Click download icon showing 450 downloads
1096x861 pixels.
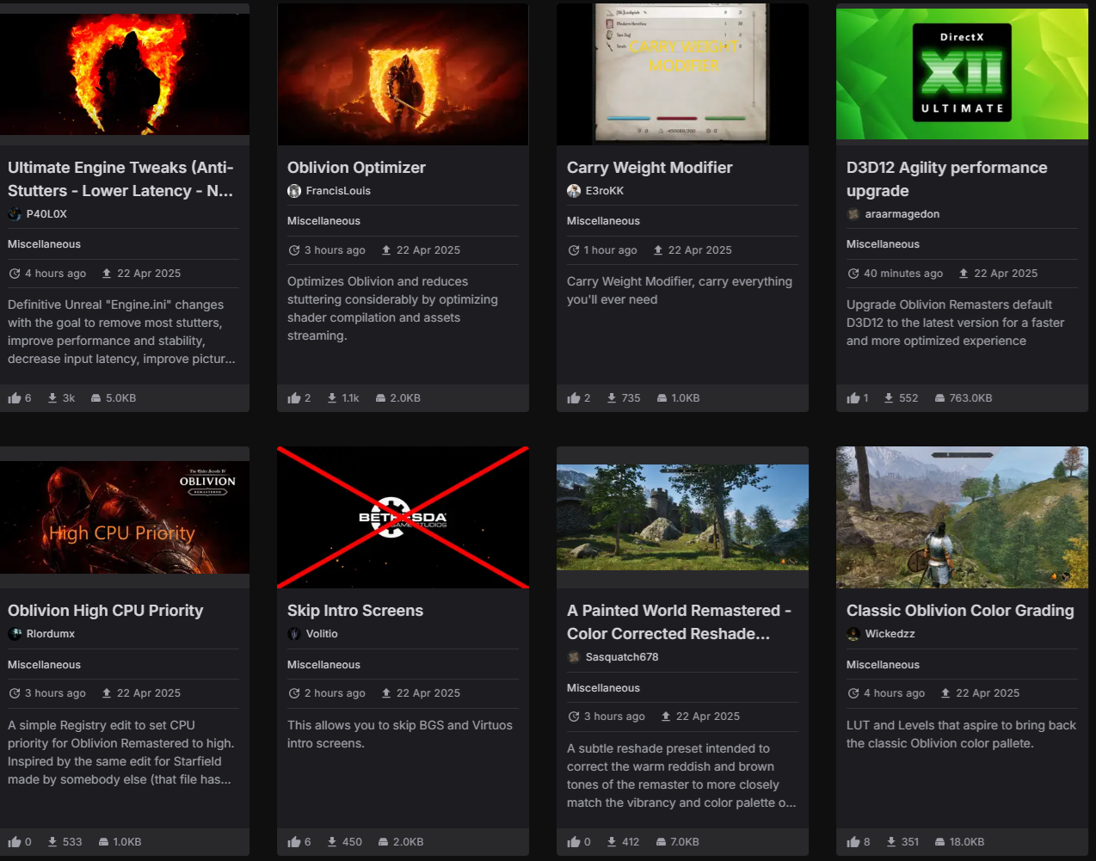[332, 842]
